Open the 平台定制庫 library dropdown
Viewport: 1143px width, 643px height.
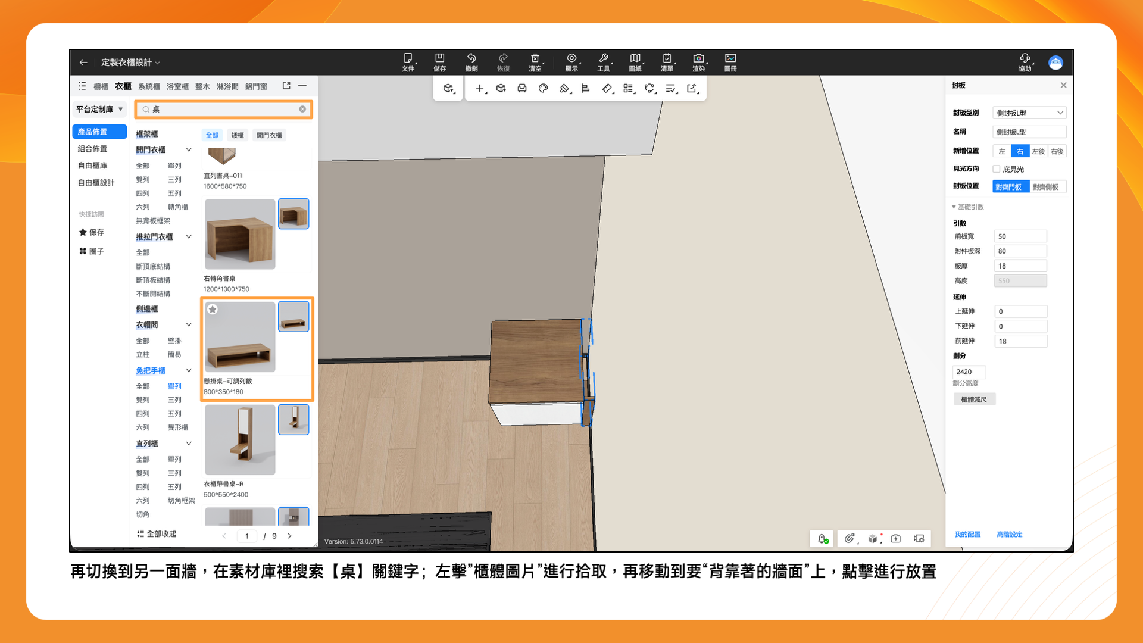(x=99, y=109)
